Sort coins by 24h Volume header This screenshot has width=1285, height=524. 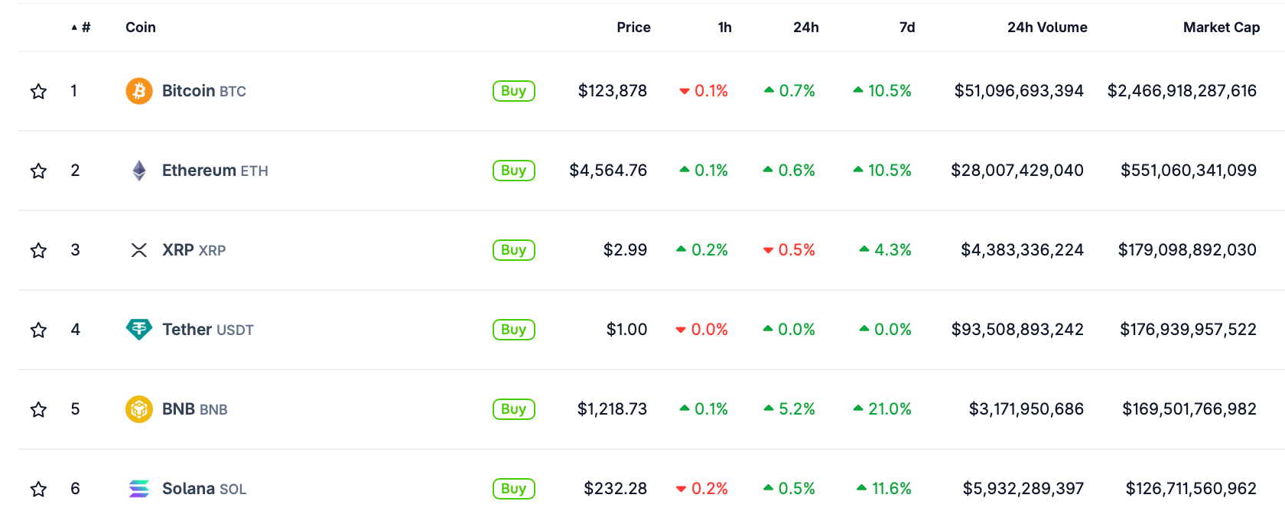click(x=1046, y=28)
